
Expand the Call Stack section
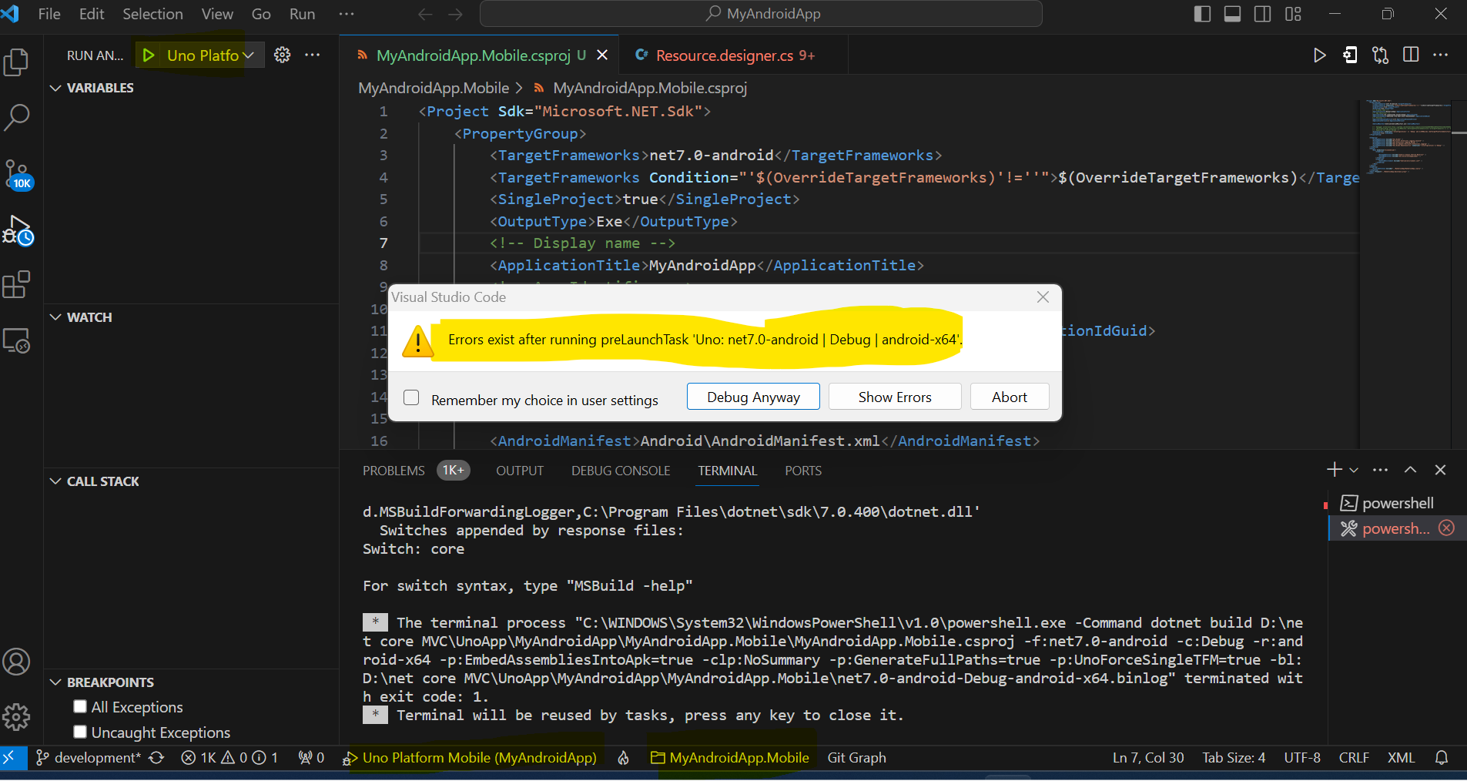(x=55, y=481)
